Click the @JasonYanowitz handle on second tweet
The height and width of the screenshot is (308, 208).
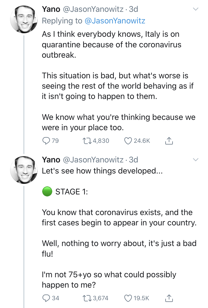[x=92, y=160]
